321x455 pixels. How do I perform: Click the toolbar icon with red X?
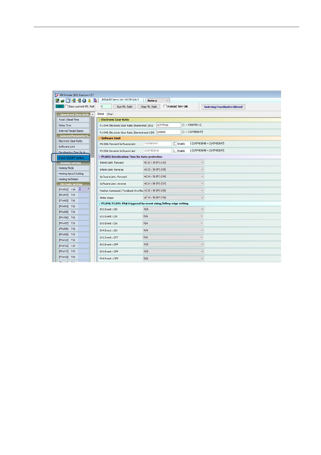coord(95,101)
